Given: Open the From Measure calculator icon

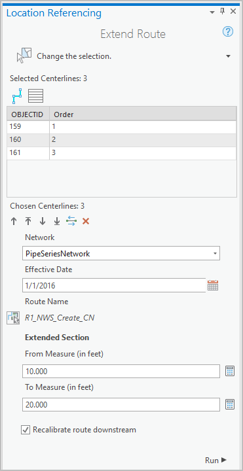Looking at the screenshot, I should click(230, 372).
